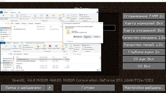Image resolution: width=166 pixels, height=93 pixels.
Task: Click up arrow in Загрузки window navigation
Action: [9, 54]
